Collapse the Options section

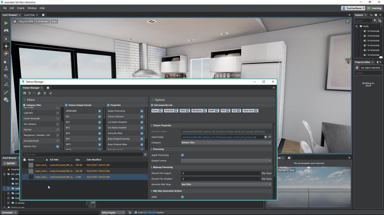[x=152, y=100]
